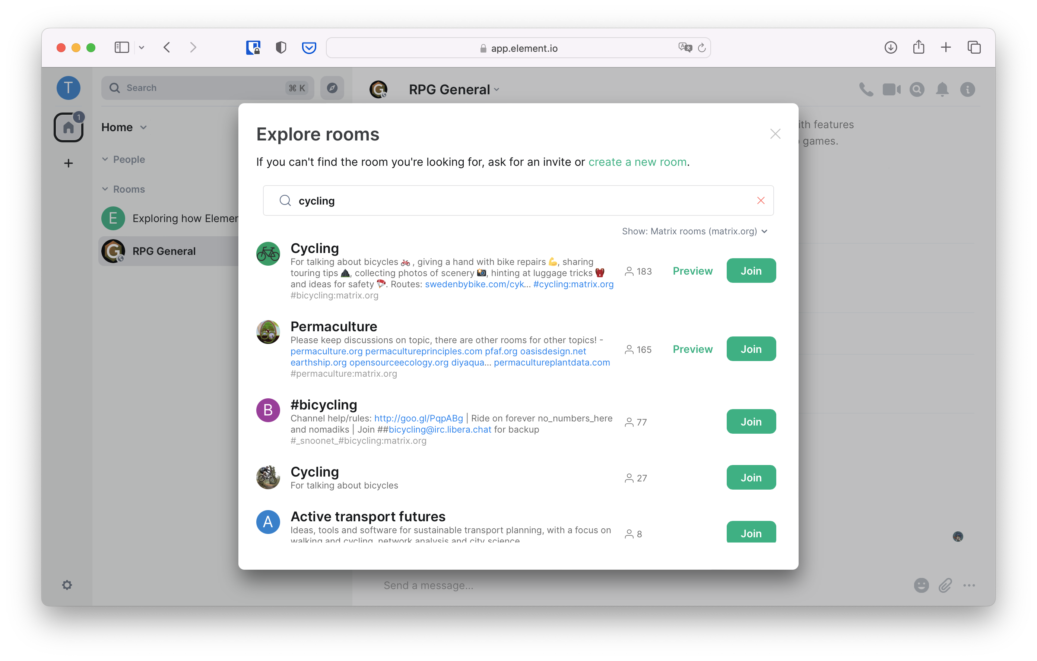1037x661 pixels.
Task: Open the create a new room link
Action: click(637, 162)
